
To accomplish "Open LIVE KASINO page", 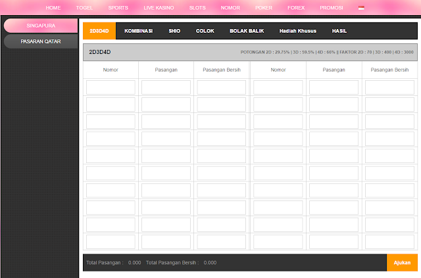I will point(159,8).
